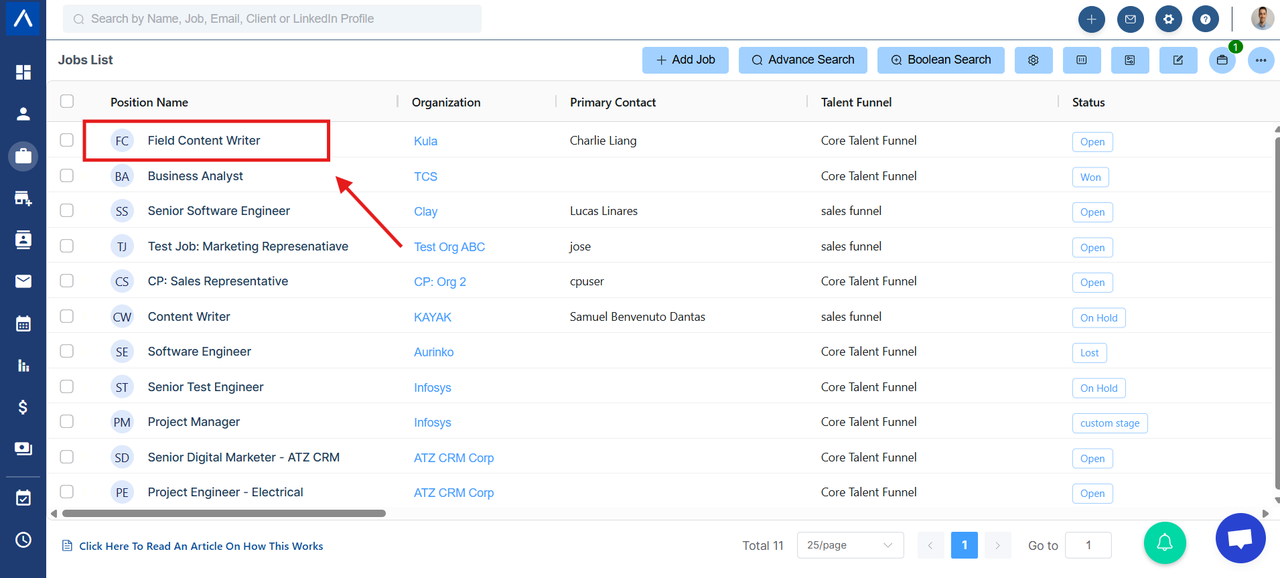Image resolution: width=1280 pixels, height=578 pixels.
Task: Click the Status column header
Action: tap(1088, 102)
